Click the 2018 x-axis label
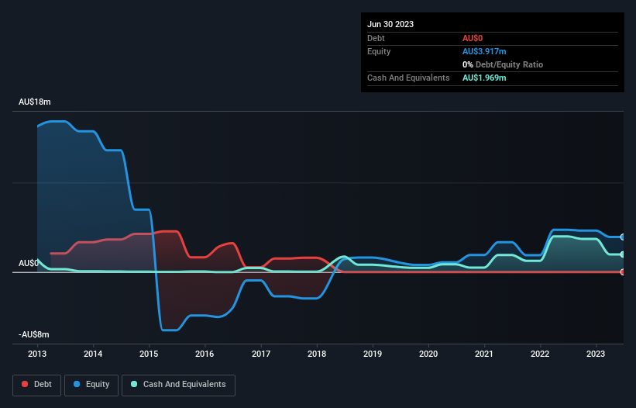636x408 pixels. (x=317, y=354)
